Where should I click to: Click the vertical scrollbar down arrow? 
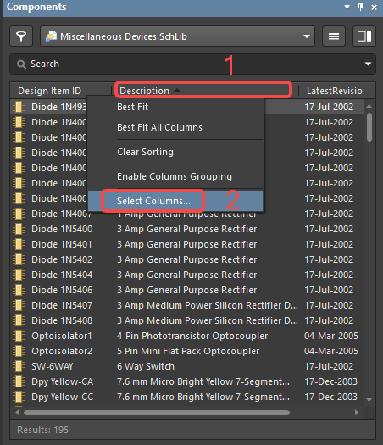click(x=369, y=399)
